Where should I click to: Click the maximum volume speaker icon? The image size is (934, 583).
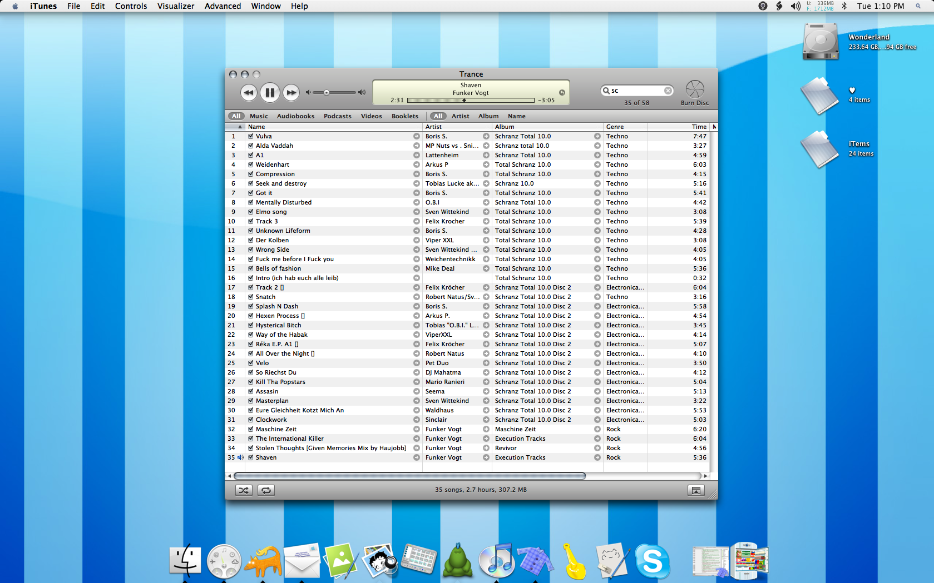click(362, 92)
